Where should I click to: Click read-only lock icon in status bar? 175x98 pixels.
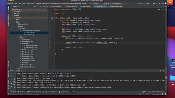(157, 94)
